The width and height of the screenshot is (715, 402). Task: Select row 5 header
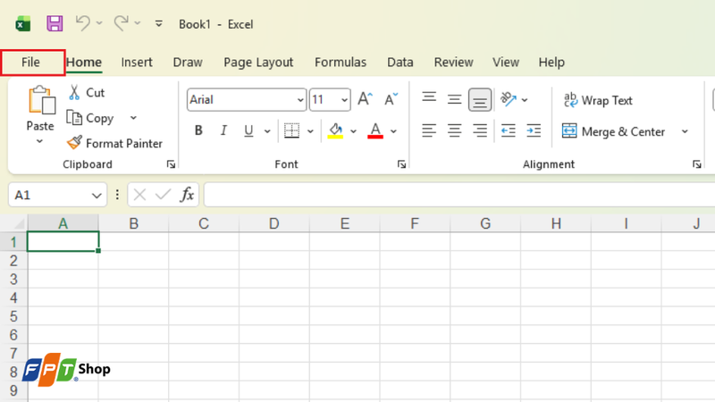click(x=13, y=316)
